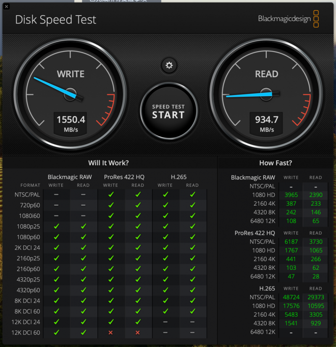Click the value 441 for ProRes 2160 4K
336x347 pixels.
tap(291, 259)
